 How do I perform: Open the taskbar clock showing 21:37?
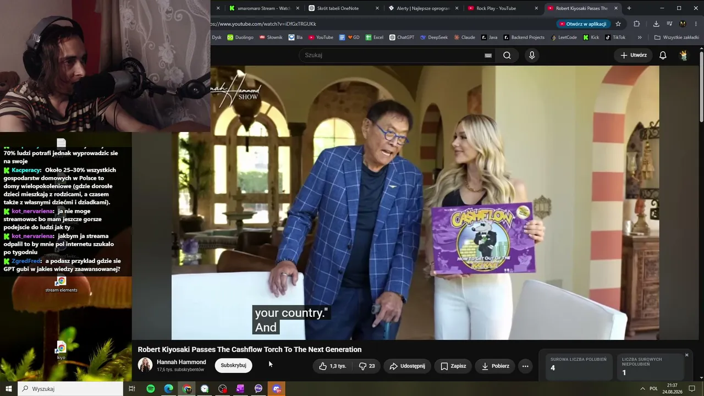pyautogui.click(x=672, y=389)
